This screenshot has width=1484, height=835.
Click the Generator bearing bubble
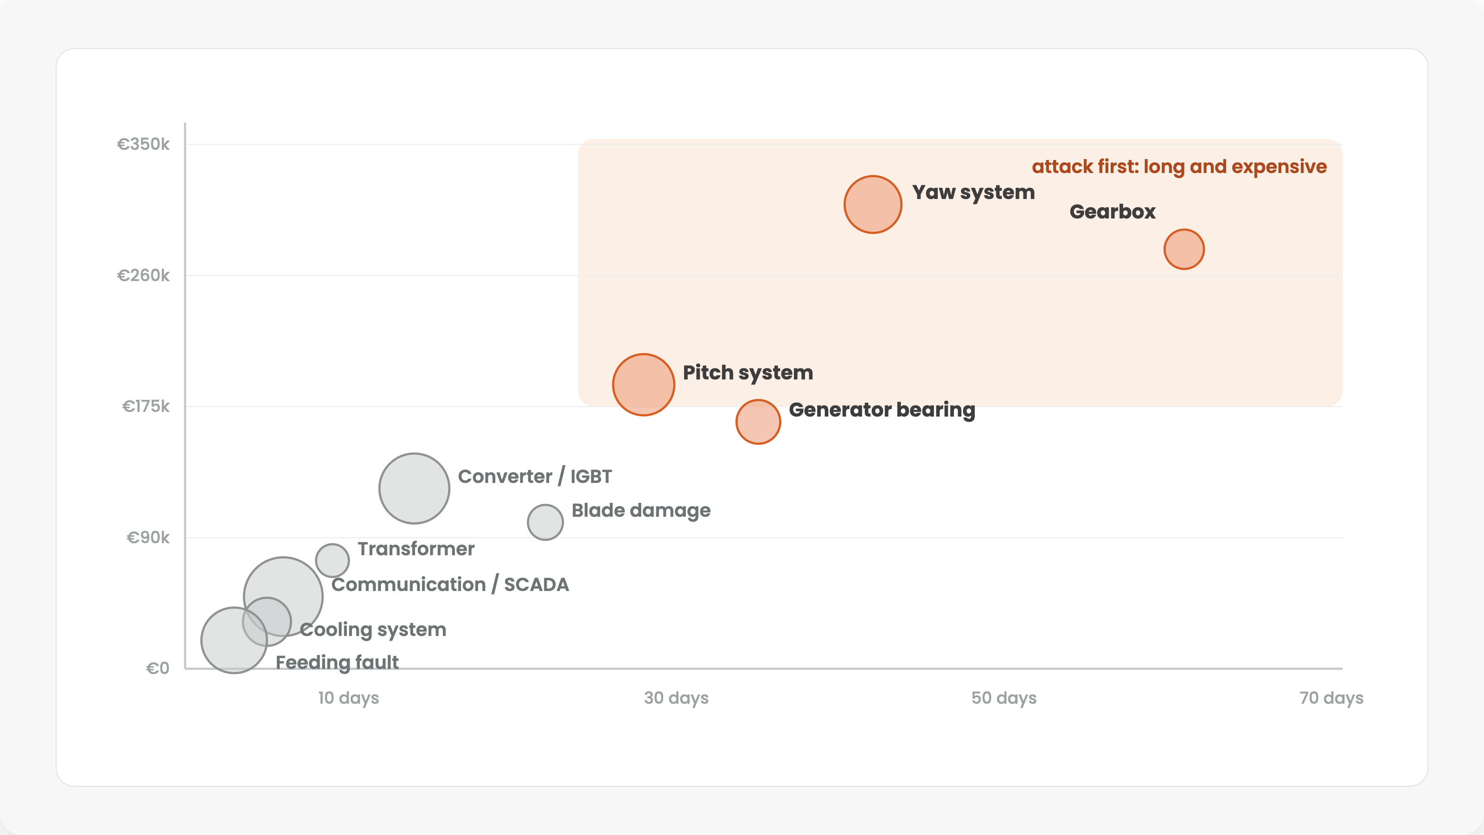tap(758, 422)
